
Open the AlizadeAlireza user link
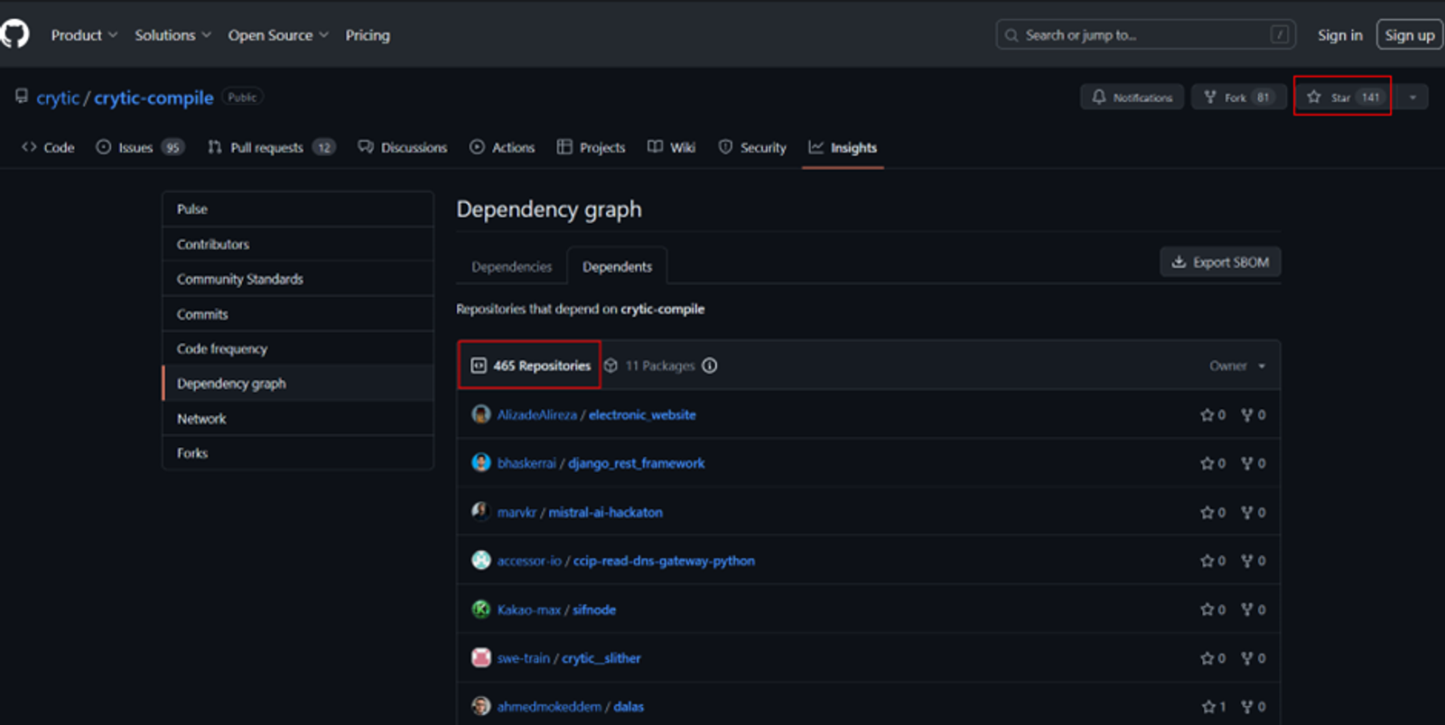click(536, 414)
